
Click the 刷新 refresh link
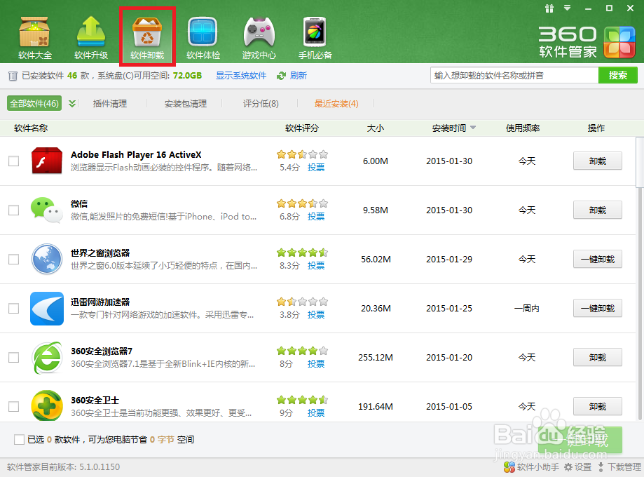click(299, 76)
